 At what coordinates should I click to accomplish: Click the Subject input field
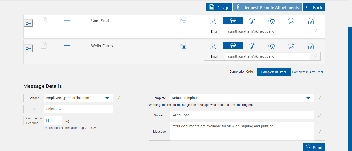tap(242, 115)
